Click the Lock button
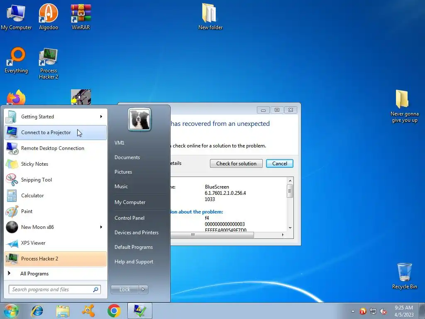The height and width of the screenshot is (319, 425). pyautogui.click(x=125, y=290)
